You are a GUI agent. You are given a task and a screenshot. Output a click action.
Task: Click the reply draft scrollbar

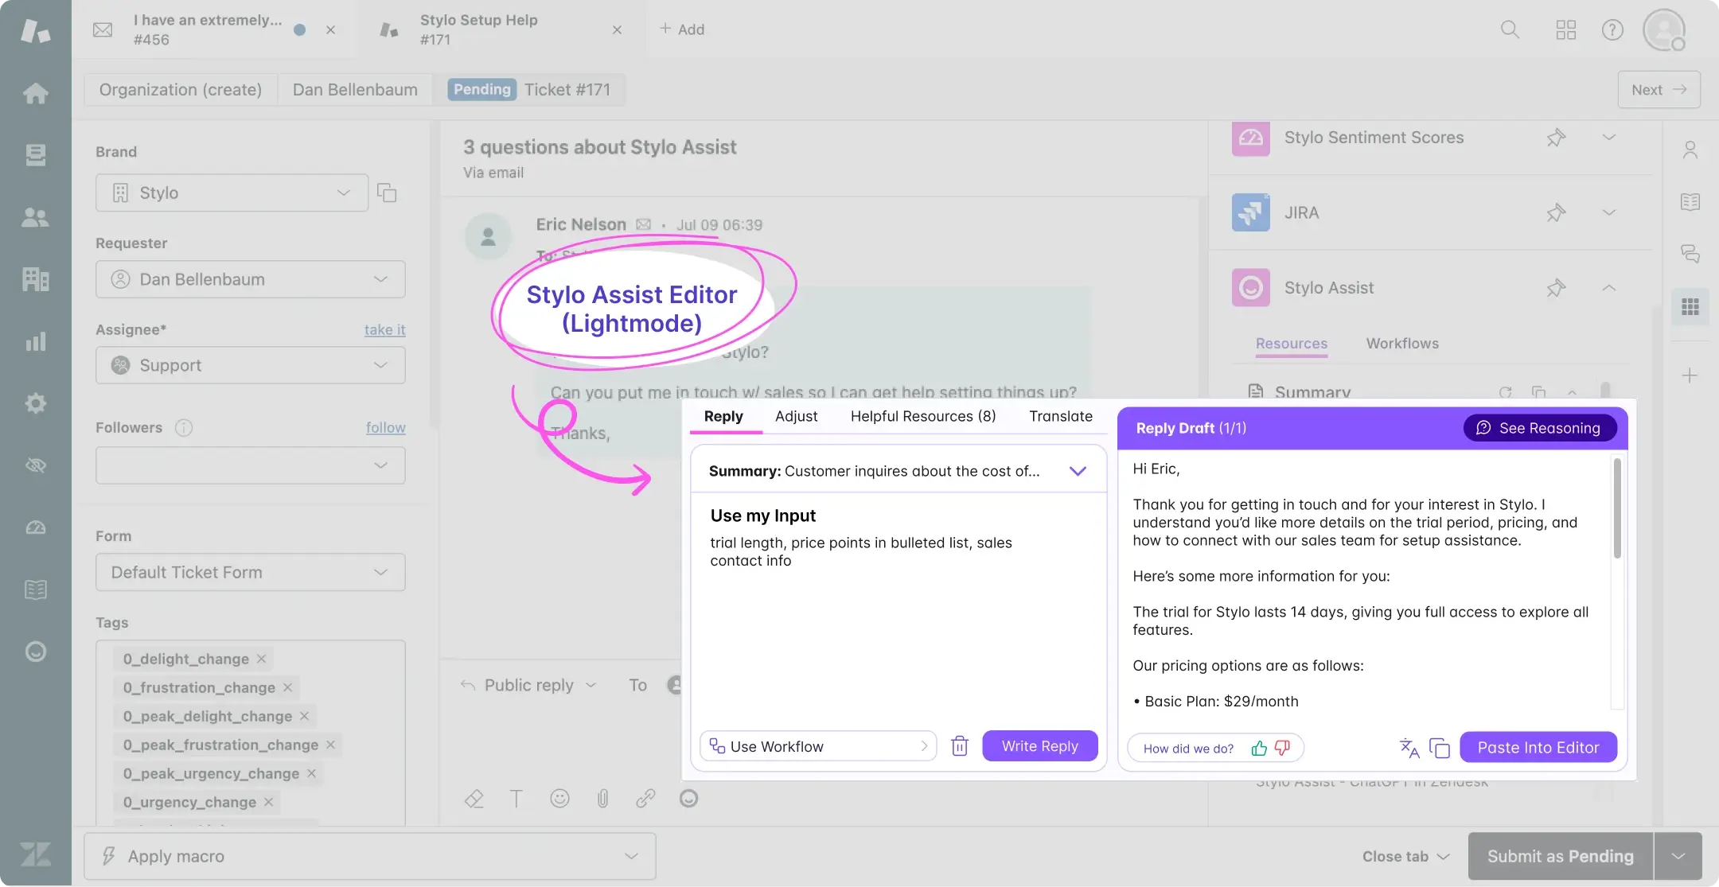(x=1616, y=509)
